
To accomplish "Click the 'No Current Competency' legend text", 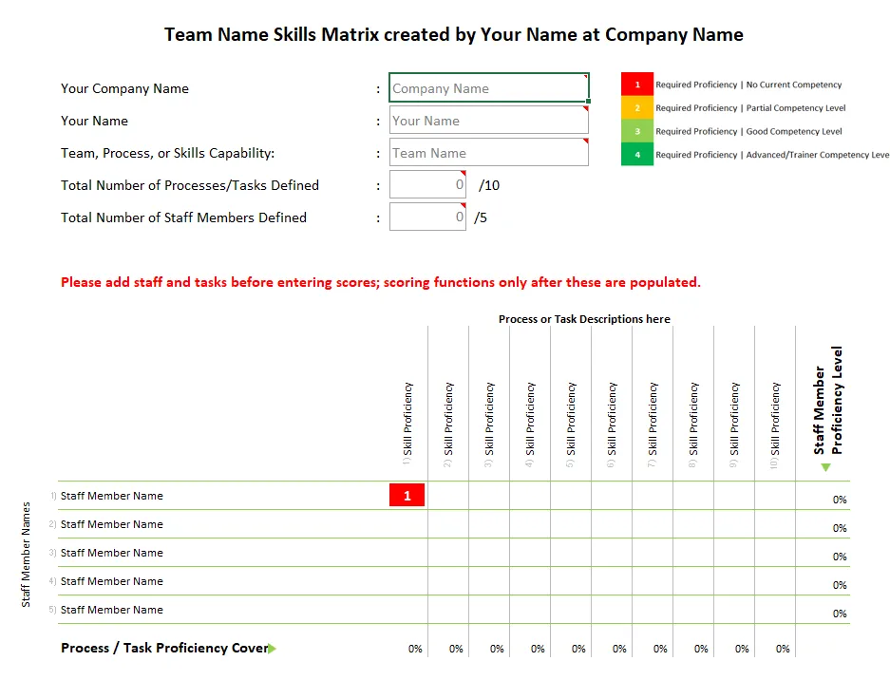I will (793, 85).
